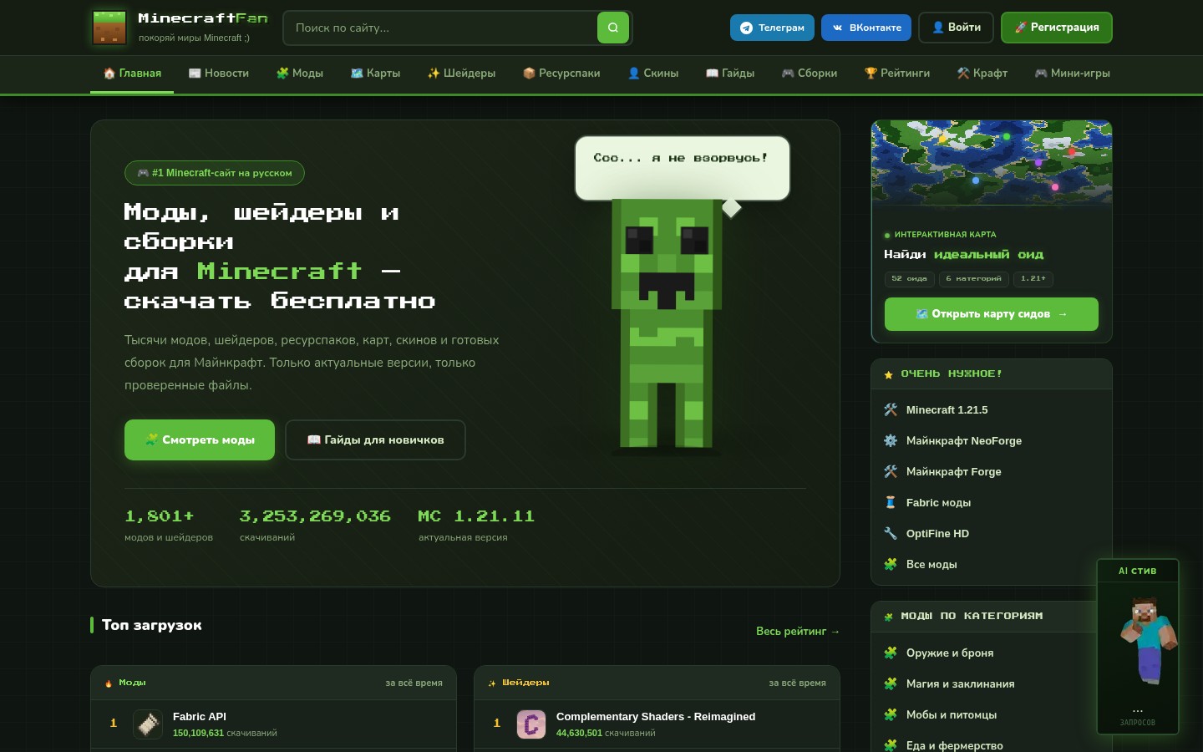Toggle the 1.21+ version filter
The image size is (1203, 752).
1033,278
